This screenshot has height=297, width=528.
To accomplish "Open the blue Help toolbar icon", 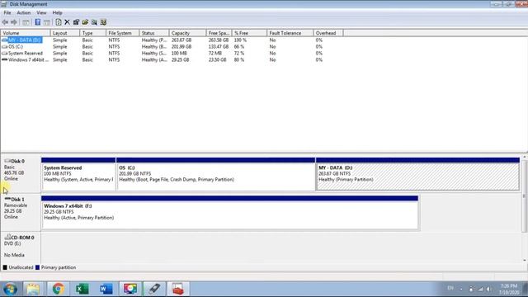I will [38, 22].
